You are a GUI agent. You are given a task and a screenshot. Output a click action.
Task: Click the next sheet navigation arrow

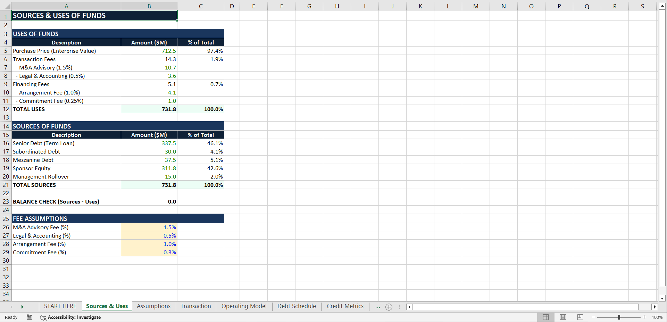(x=22, y=307)
